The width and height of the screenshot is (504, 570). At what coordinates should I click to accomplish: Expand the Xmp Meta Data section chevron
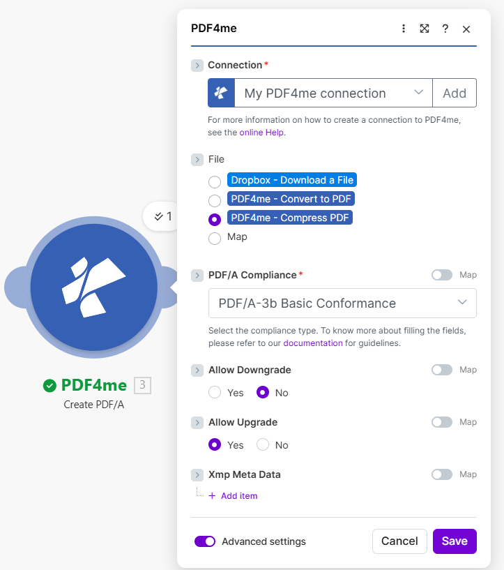click(197, 475)
